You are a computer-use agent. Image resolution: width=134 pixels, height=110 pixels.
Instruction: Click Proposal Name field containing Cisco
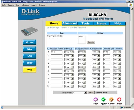pos(57,52)
